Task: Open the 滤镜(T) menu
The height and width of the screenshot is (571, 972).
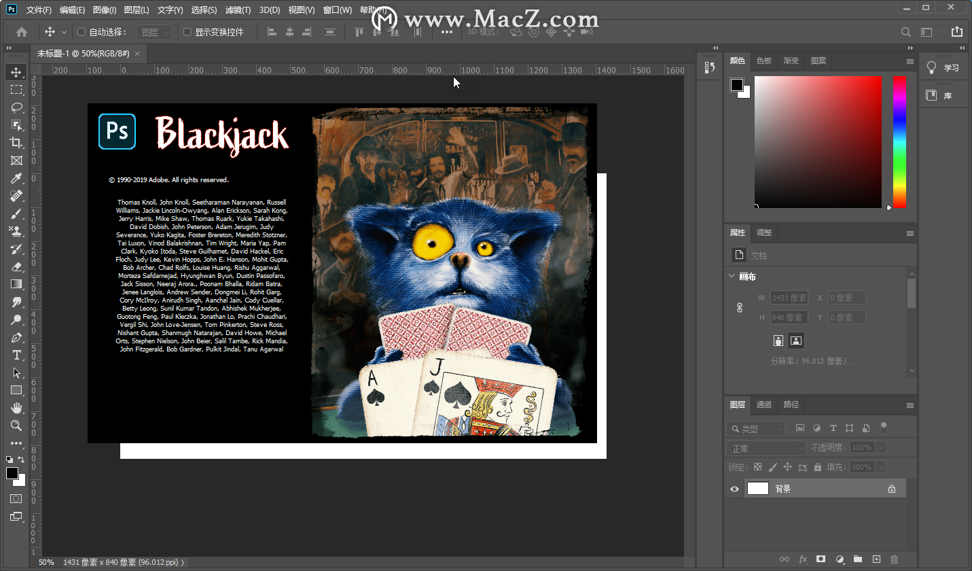Action: coord(238,10)
